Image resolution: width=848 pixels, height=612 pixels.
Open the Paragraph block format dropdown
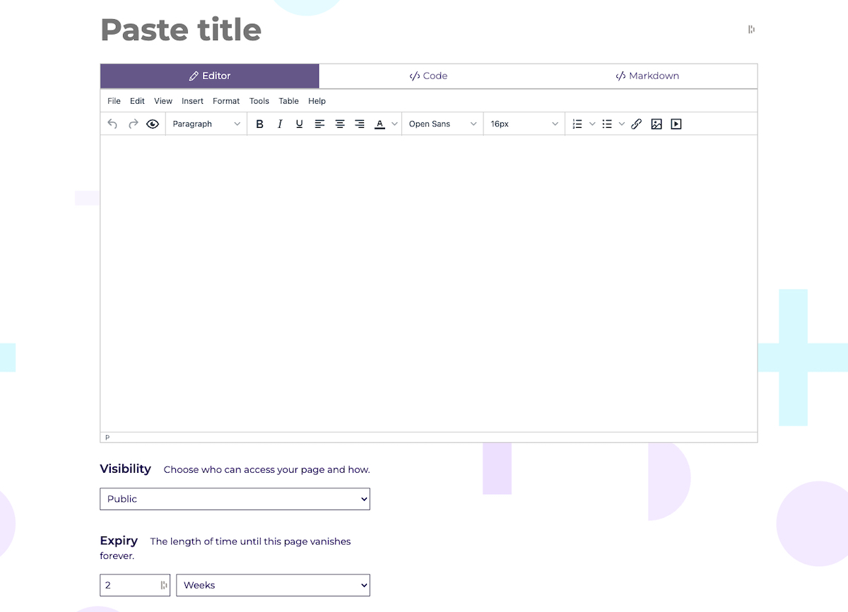206,124
